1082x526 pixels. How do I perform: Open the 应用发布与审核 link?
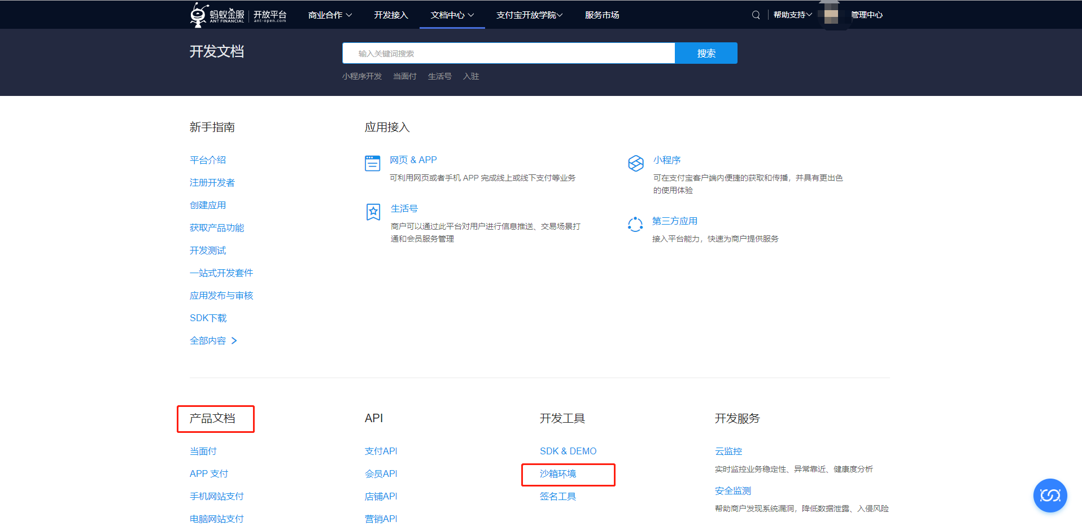coord(221,296)
